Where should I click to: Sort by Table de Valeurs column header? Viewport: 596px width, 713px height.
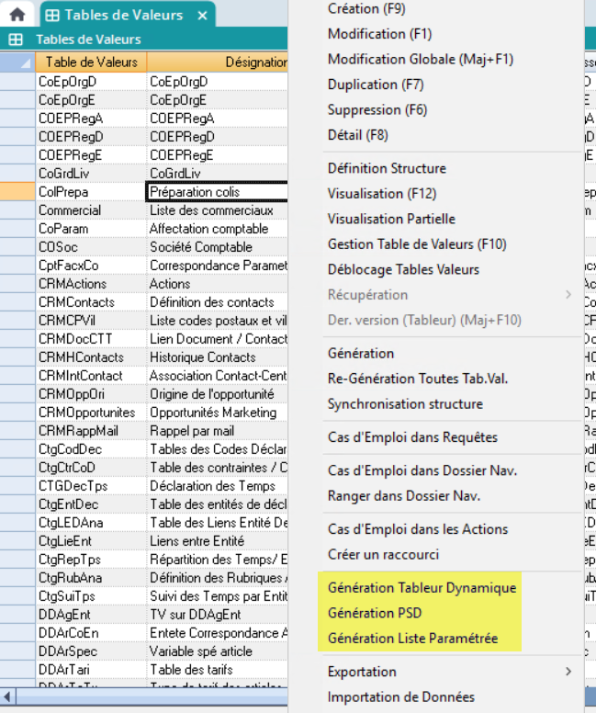point(91,62)
